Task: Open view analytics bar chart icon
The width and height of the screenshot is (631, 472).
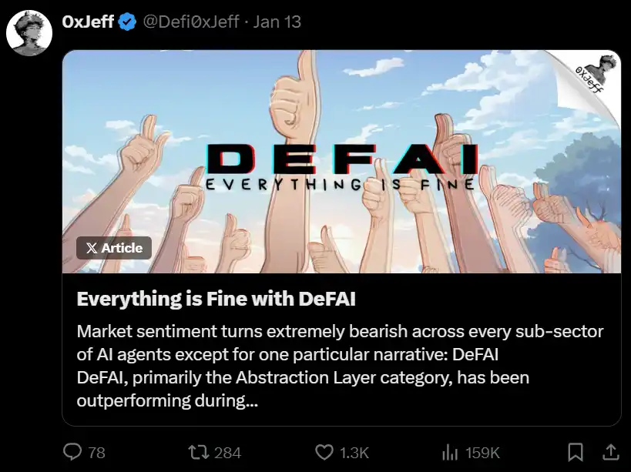Action: coord(449,452)
